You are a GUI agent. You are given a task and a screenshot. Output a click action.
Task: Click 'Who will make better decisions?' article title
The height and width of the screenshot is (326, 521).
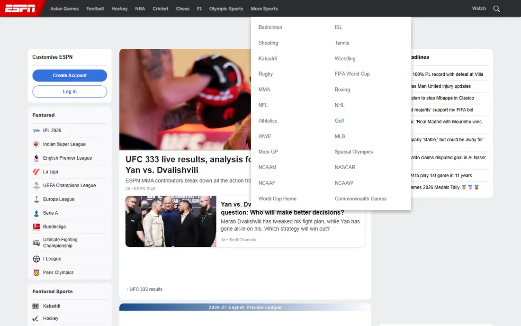(282, 212)
